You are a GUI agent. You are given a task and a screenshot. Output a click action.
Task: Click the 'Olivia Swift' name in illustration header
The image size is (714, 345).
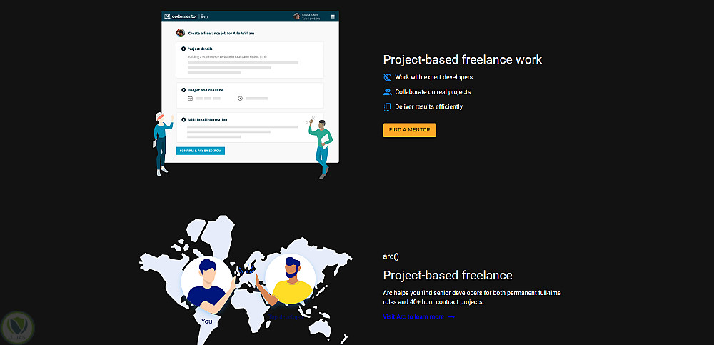(x=310, y=14)
